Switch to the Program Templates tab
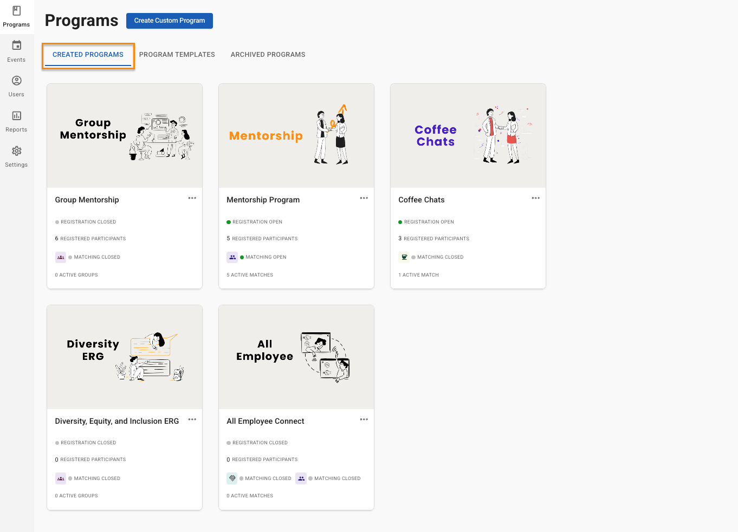The width and height of the screenshot is (738, 532). tap(177, 55)
